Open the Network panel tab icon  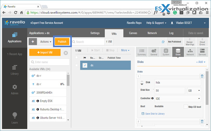click(x=190, y=52)
